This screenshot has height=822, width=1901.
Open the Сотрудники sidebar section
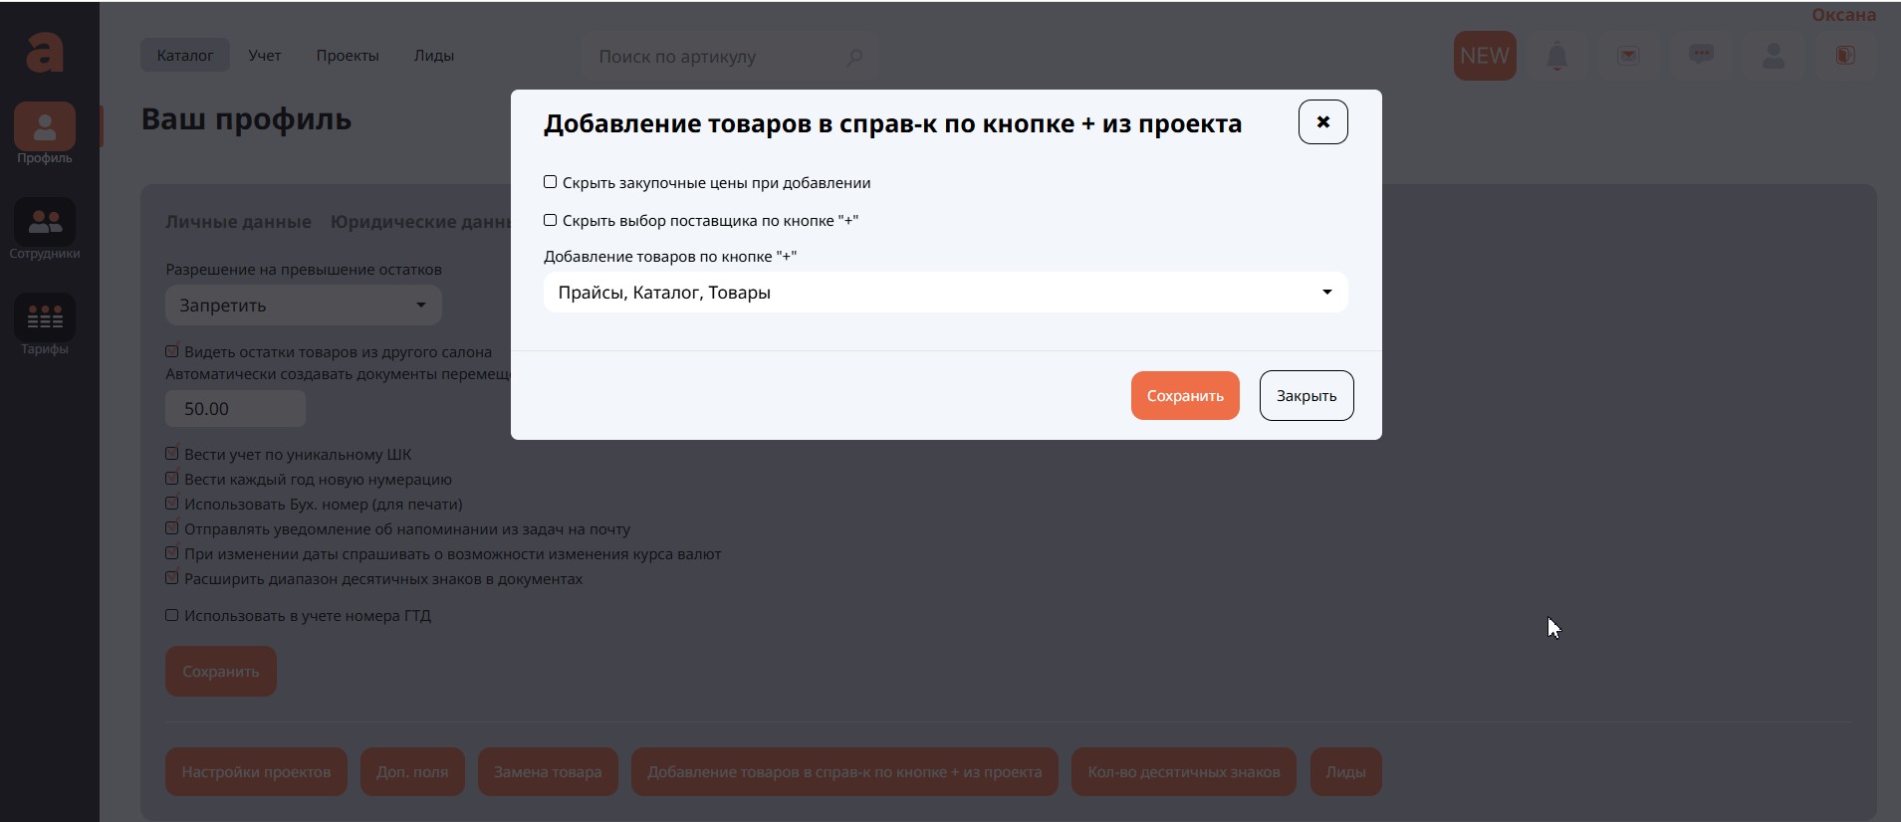(45, 223)
